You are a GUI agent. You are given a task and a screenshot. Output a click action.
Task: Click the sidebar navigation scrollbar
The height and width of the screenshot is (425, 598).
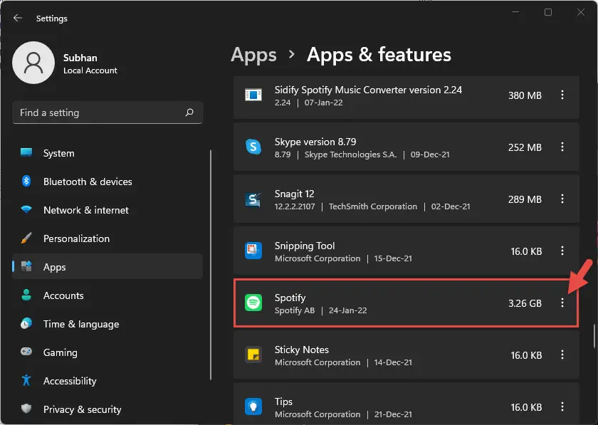click(211, 265)
